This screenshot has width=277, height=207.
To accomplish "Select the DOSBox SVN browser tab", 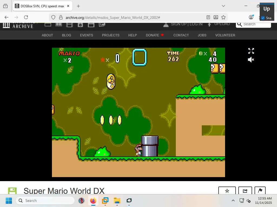I will pyautogui.click(x=42, y=6).
